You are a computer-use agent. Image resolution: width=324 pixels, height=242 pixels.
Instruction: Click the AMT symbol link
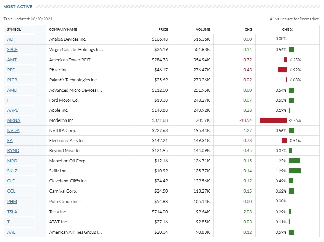(12, 60)
